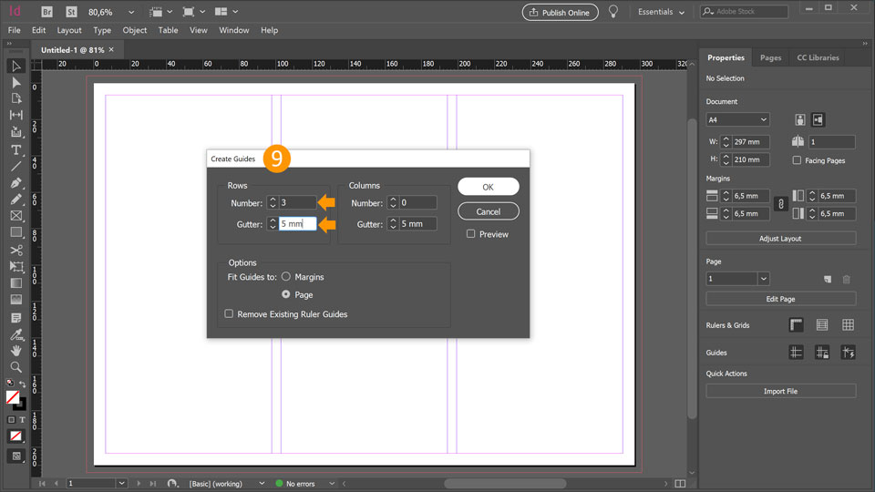The height and width of the screenshot is (492, 875).
Task: Select the Eyedropper tool
Action: coord(16,334)
